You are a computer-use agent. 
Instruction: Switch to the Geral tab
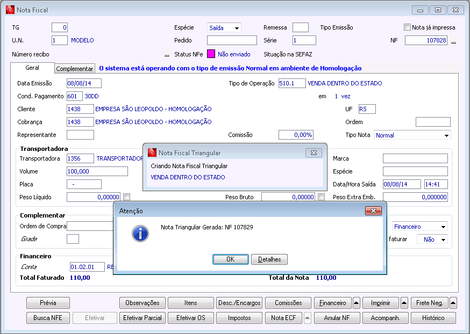[32, 68]
